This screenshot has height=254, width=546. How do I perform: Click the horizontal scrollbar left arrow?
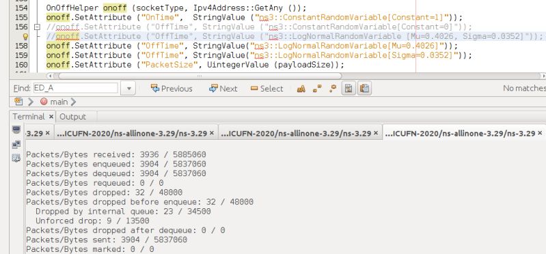50,76
